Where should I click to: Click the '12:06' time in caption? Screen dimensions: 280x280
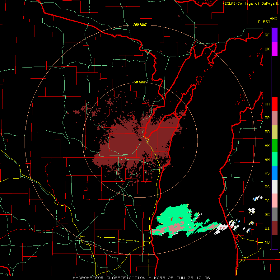click(203, 278)
